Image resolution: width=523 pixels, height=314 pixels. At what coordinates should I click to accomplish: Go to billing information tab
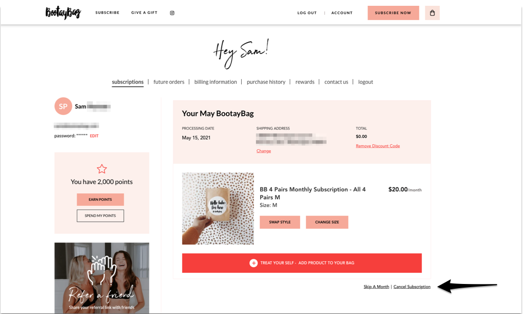215,82
